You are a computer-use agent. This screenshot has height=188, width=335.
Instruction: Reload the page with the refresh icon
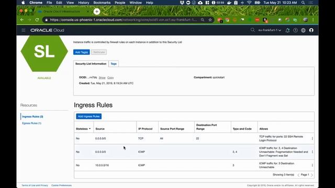[x=37, y=20]
